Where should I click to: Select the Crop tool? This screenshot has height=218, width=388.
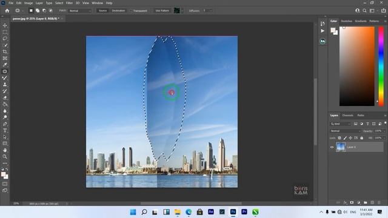(5, 51)
